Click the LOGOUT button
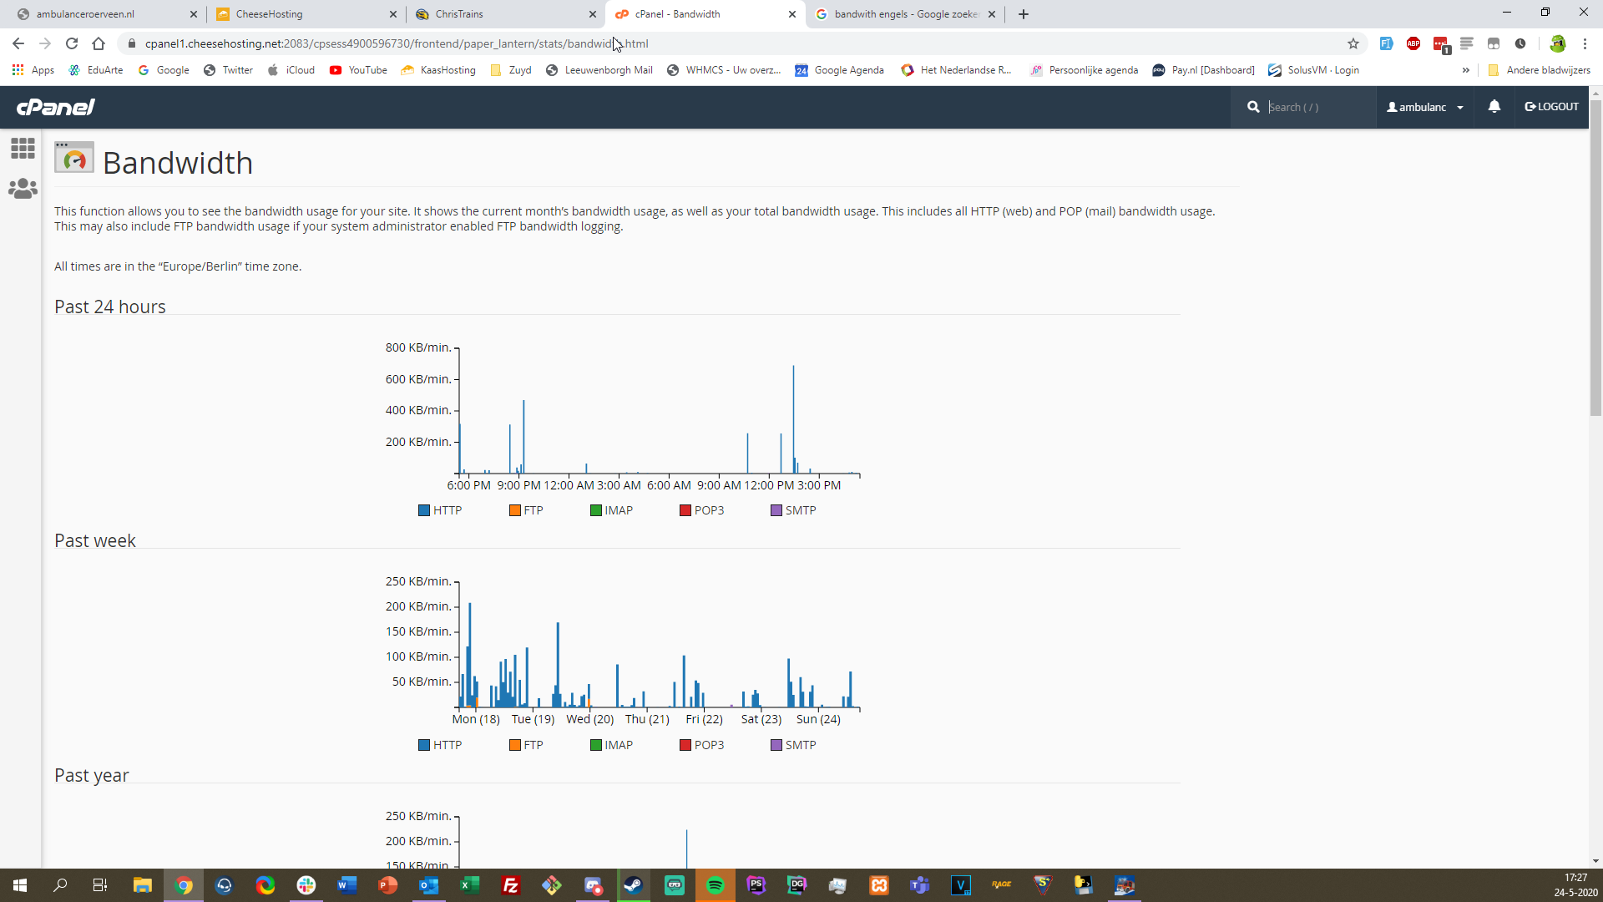Screen dimensions: 1603x902 tap(1551, 107)
